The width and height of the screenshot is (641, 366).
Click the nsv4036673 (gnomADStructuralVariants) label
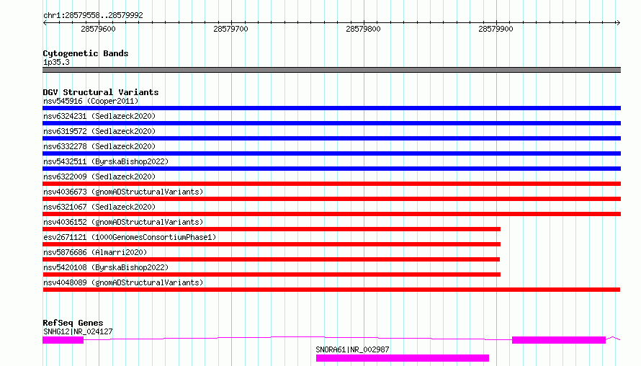click(123, 192)
